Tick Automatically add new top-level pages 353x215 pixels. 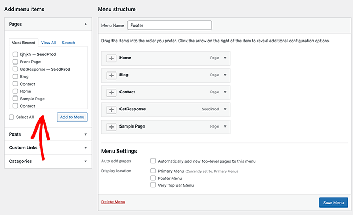(154, 161)
